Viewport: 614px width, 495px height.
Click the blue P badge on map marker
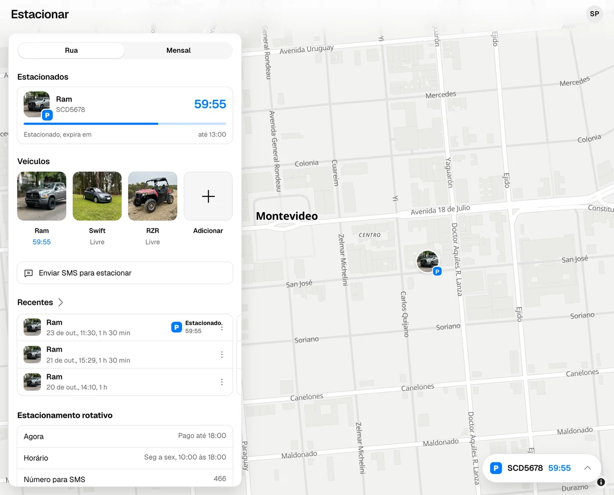click(x=437, y=272)
